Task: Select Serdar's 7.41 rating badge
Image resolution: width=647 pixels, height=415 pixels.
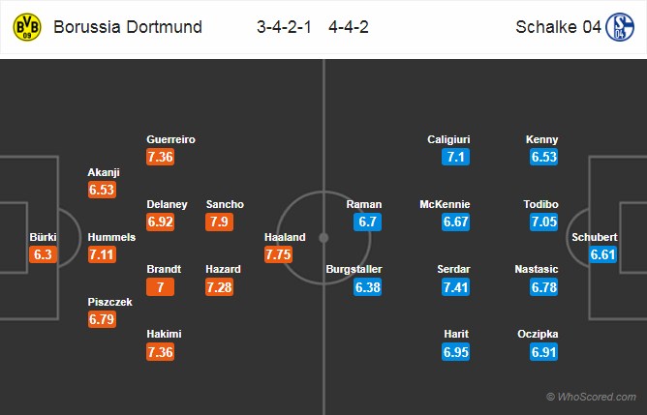Action: pos(455,287)
